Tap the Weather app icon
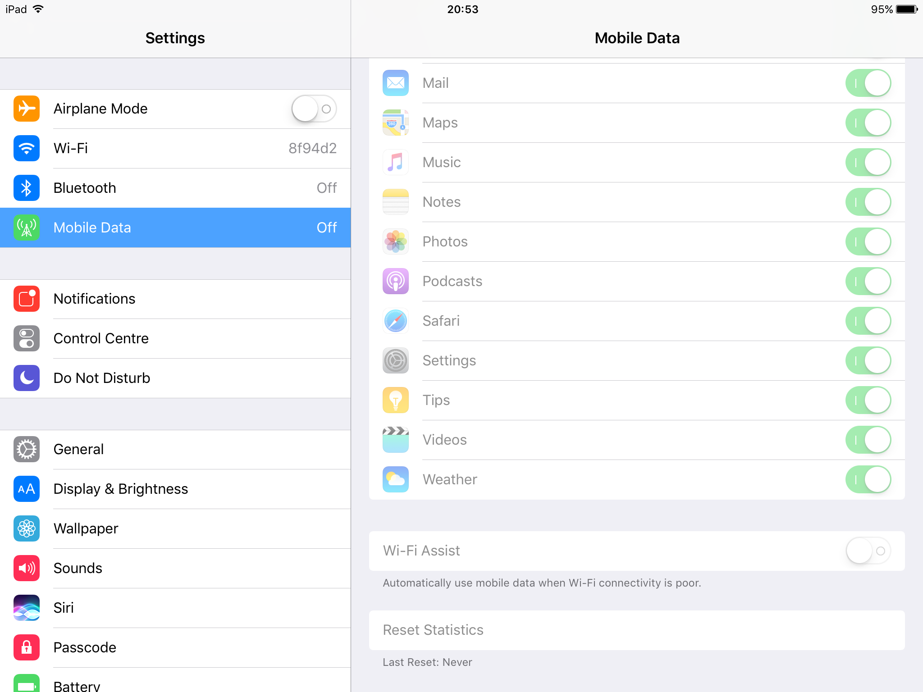The image size is (923, 692). [x=395, y=479]
